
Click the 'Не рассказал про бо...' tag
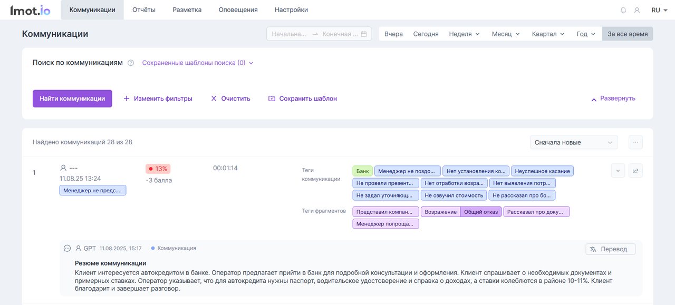pyautogui.click(x=522, y=195)
